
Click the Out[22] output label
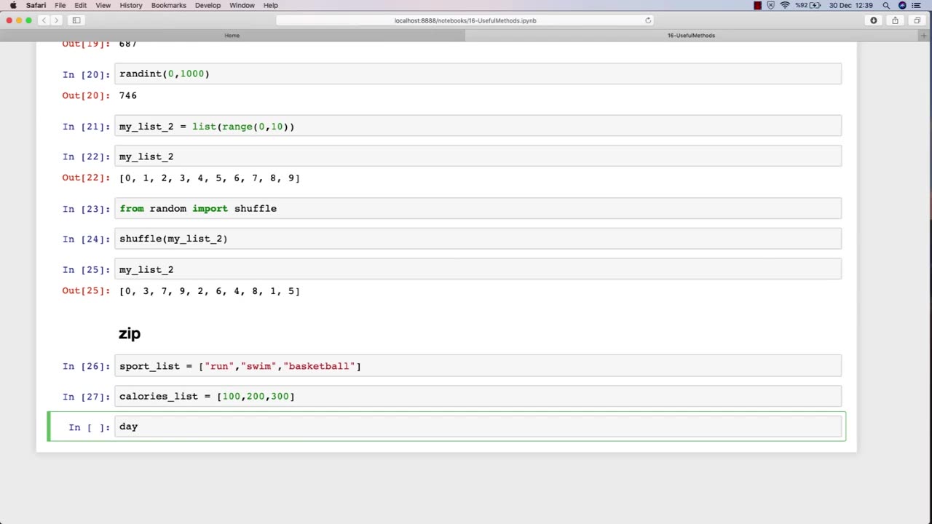[x=86, y=178]
